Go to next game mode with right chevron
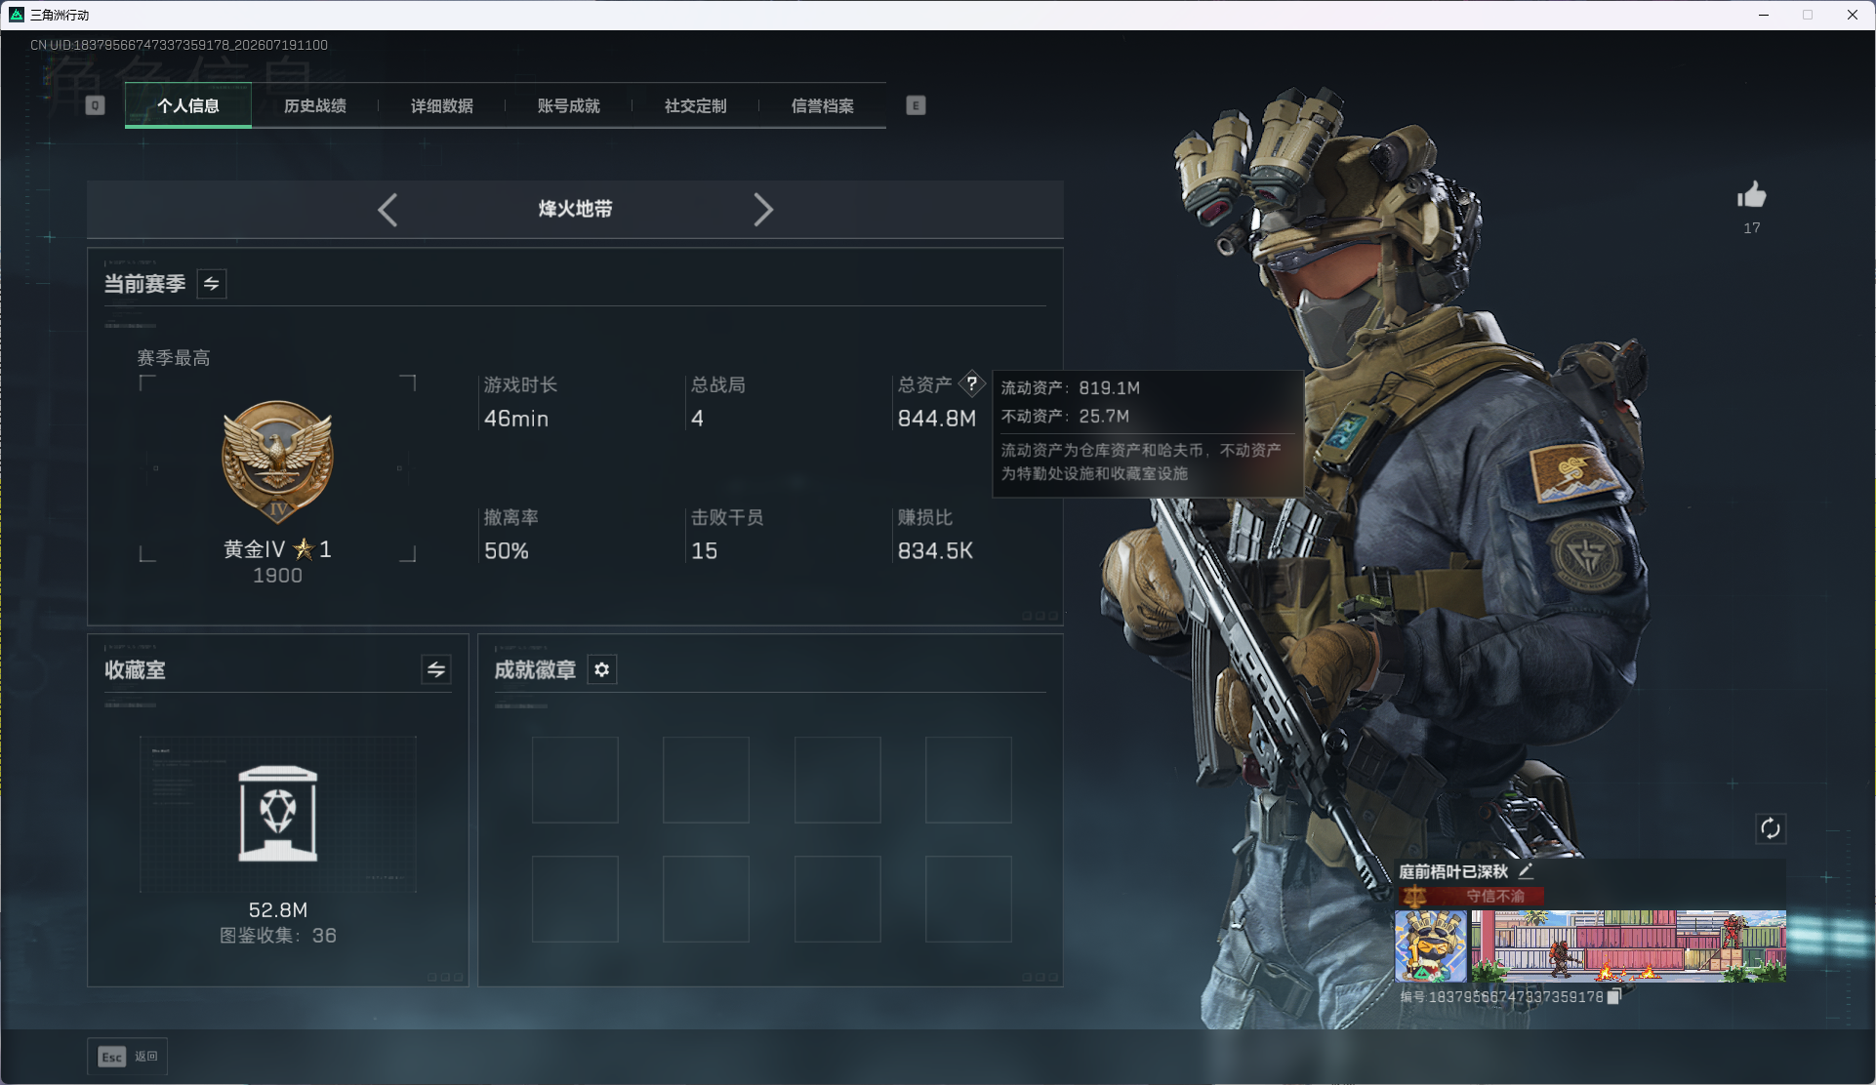 pos(763,210)
